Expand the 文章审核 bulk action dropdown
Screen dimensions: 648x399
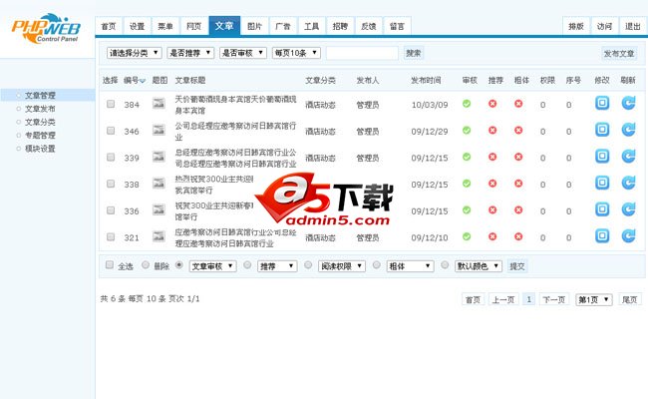pyautogui.click(x=212, y=266)
